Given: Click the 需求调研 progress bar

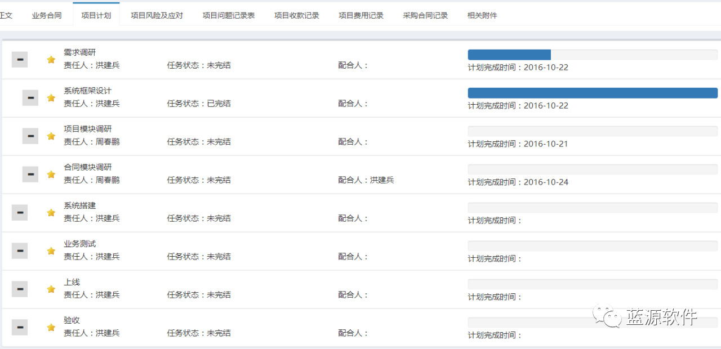Looking at the screenshot, I should pos(593,55).
